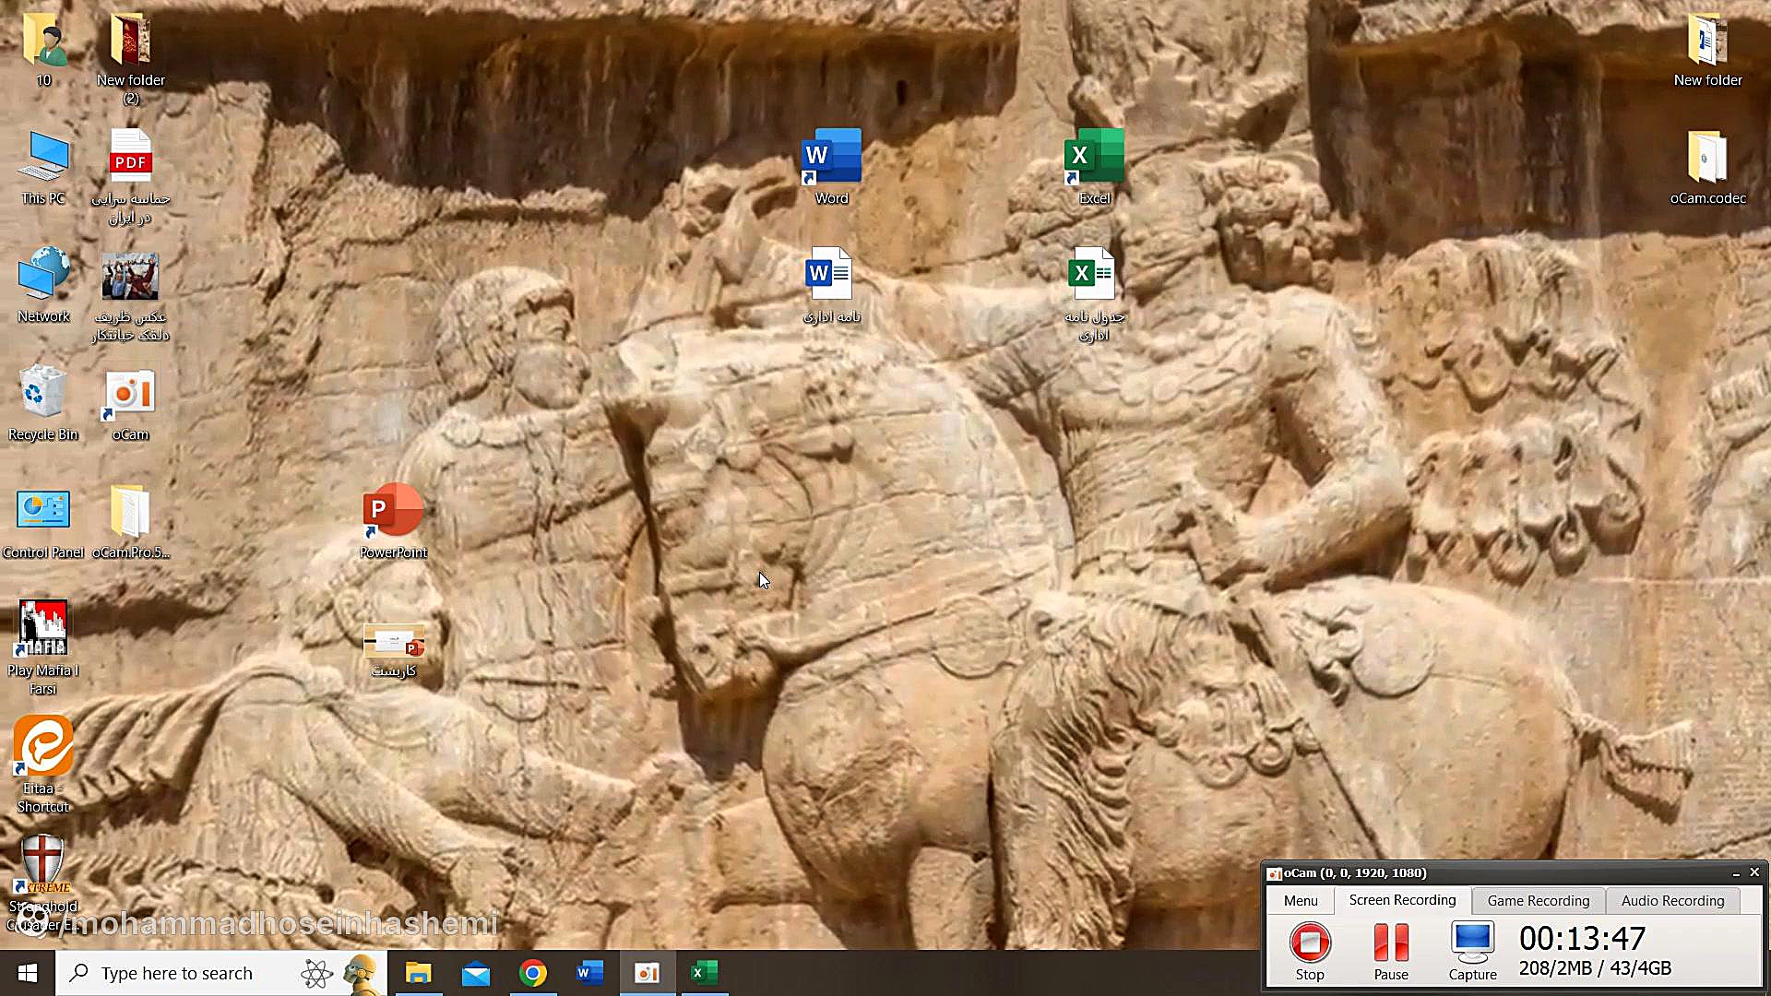Select the Word shortcut on the desktop
Viewport: 1771px width, 996px height.
(831, 166)
